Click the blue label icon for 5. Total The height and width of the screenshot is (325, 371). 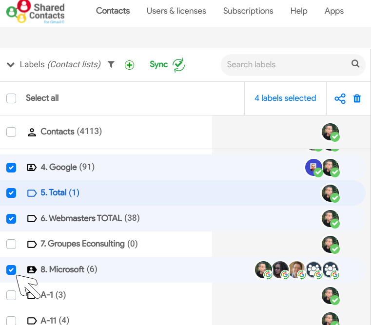point(32,193)
